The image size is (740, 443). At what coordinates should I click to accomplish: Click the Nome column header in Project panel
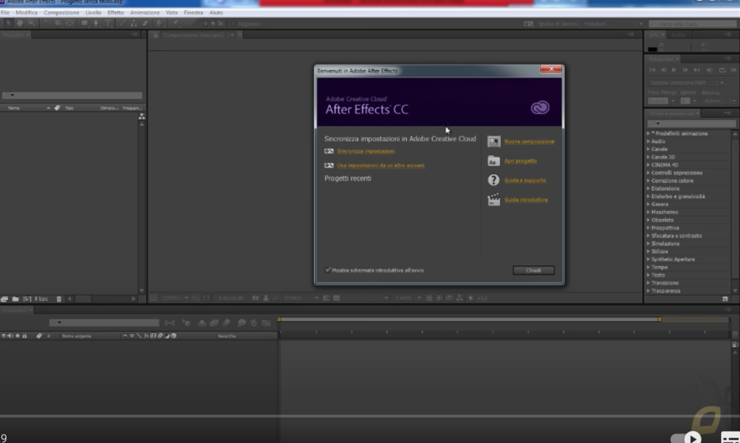(14, 108)
